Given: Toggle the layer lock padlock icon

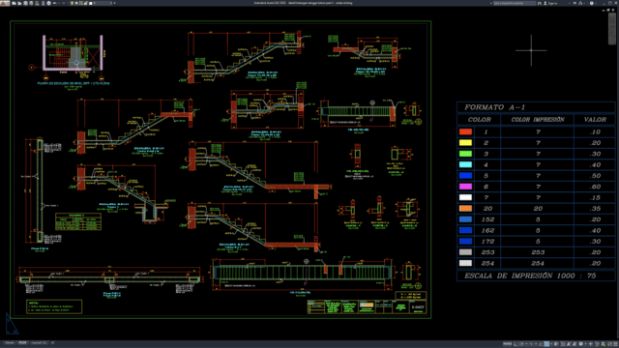Looking at the screenshot, I should pos(86,3).
